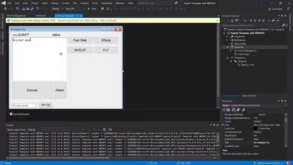Viewport: 293px width, 165px height.
Task: Click the Open File folder icon
Action: pos(23,9)
